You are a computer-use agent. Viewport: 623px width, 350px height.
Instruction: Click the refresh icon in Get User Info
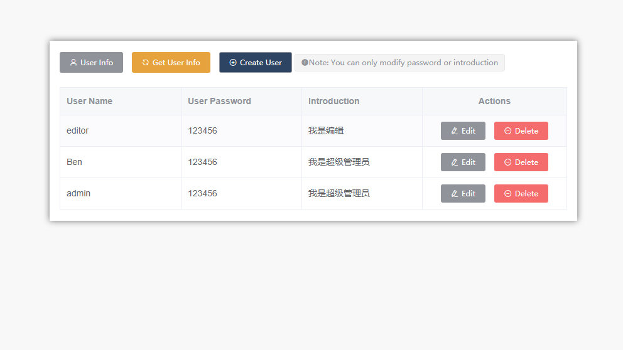tap(146, 62)
